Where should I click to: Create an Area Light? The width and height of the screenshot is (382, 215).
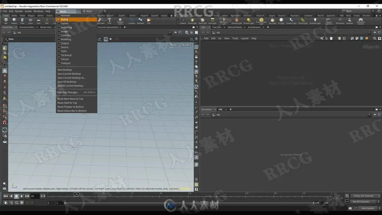(212, 21)
